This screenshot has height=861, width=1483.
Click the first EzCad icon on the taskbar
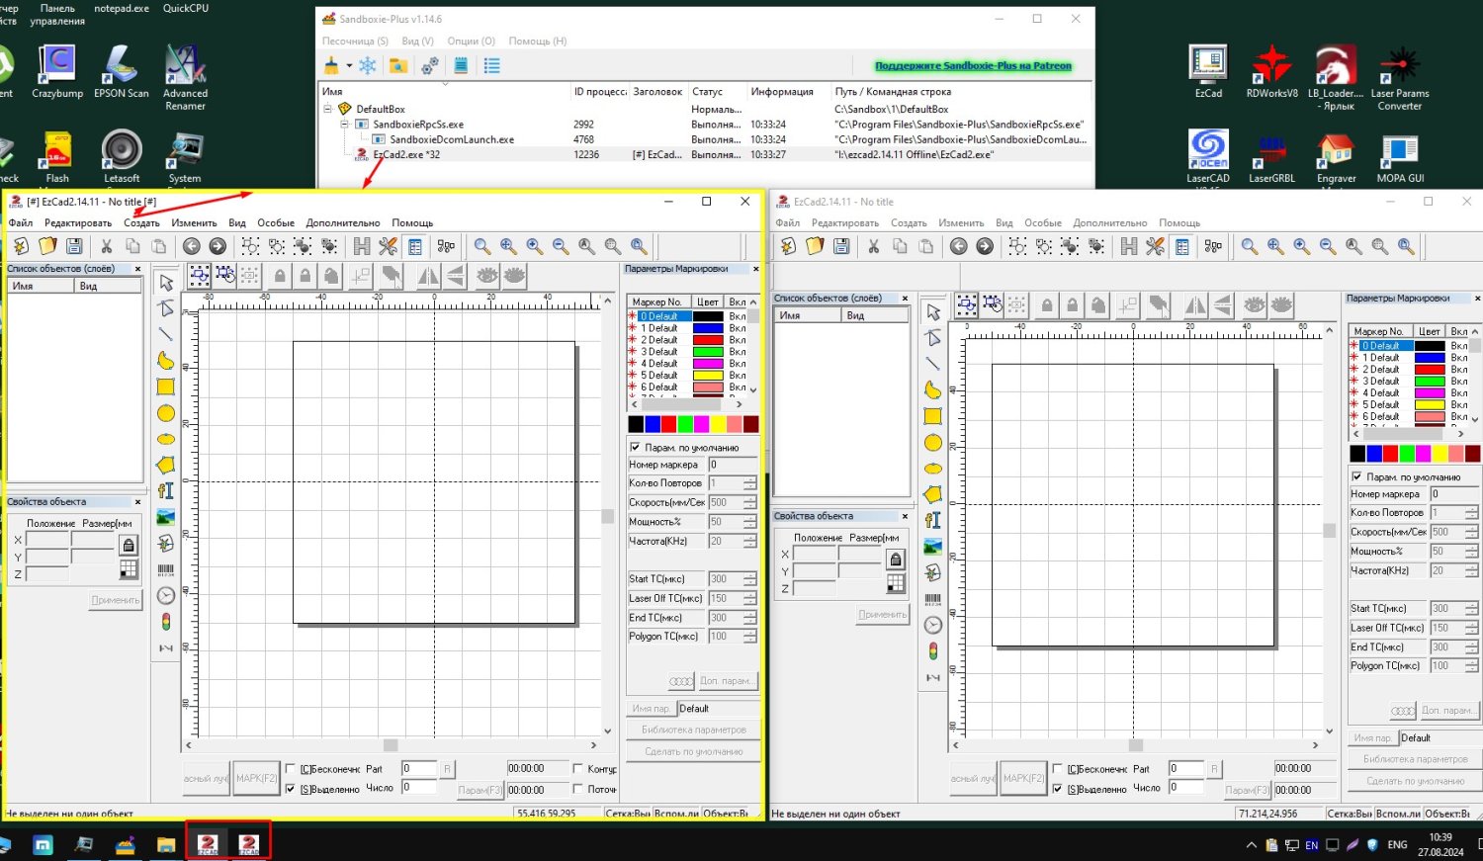pyautogui.click(x=209, y=843)
